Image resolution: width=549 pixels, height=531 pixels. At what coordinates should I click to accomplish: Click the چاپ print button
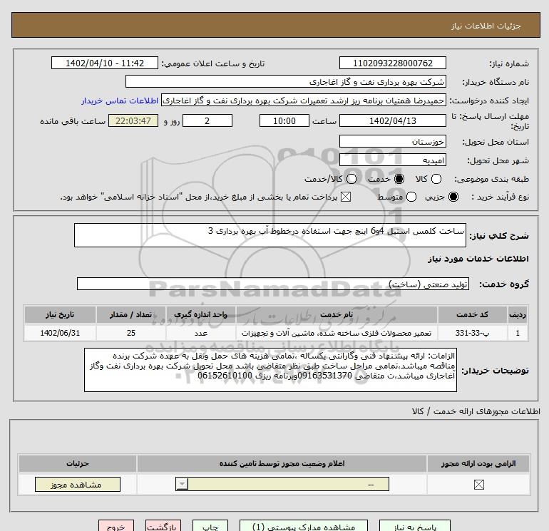[x=210, y=526]
